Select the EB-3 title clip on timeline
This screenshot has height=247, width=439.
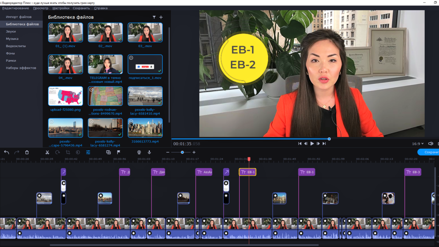413,172
